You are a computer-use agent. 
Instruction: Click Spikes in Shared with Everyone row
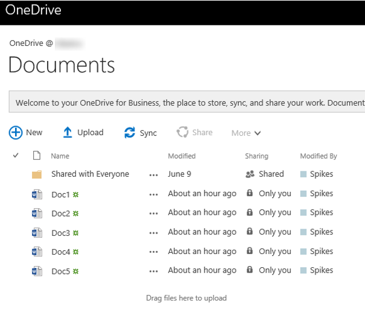[x=321, y=174]
